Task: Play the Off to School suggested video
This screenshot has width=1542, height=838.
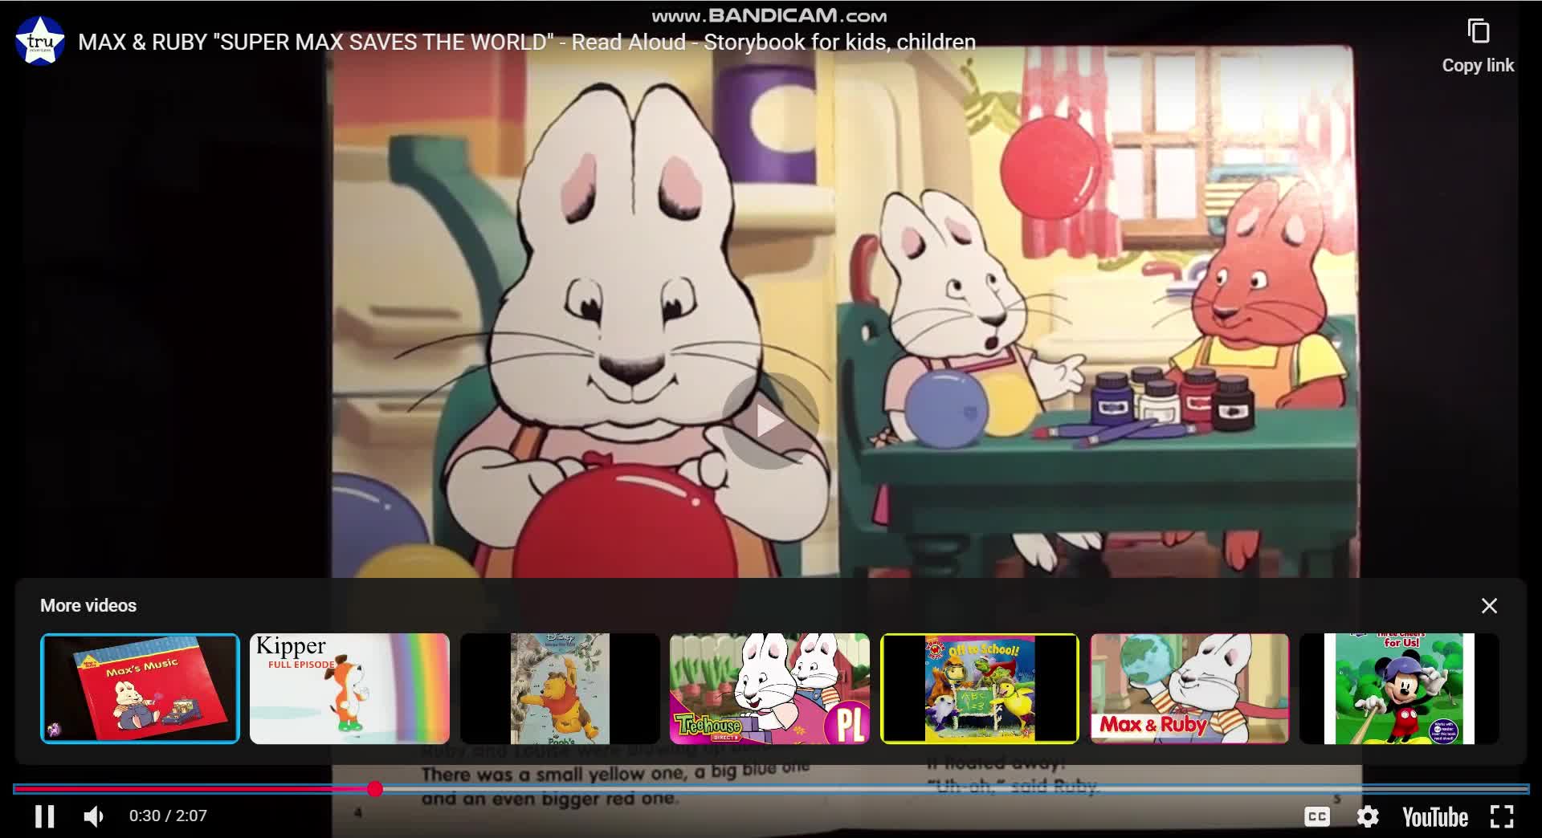Action: pyautogui.click(x=979, y=689)
